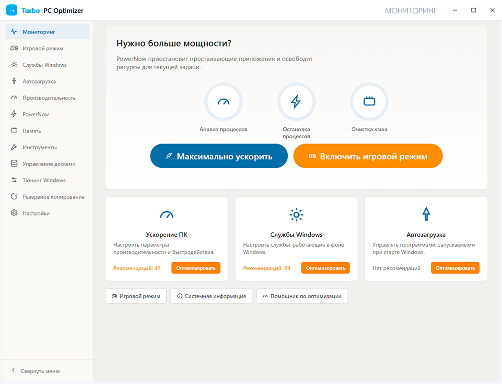
Task: Click the sliders icon beside Тюнинг Windows
Action: [x=14, y=180]
